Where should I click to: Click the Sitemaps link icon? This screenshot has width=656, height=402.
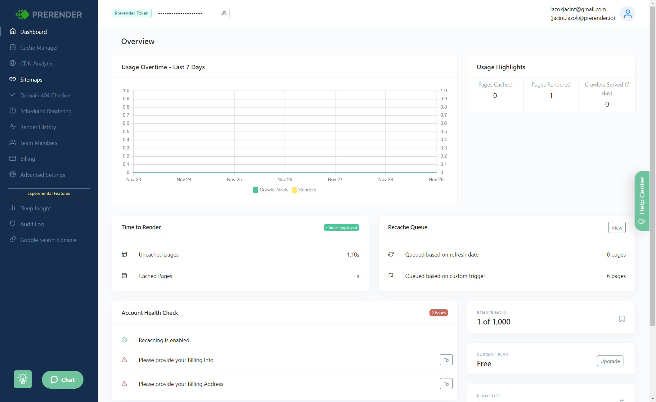[13, 79]
